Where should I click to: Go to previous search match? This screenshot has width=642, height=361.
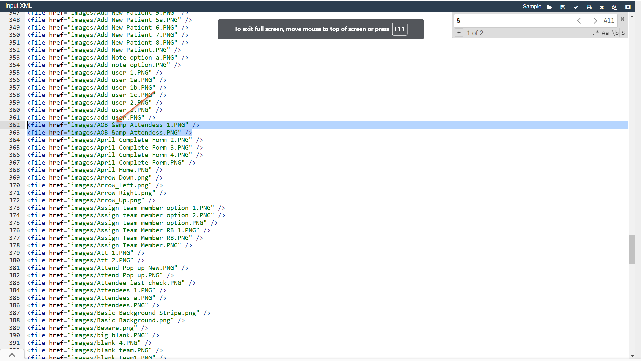[x=580, y=21]
